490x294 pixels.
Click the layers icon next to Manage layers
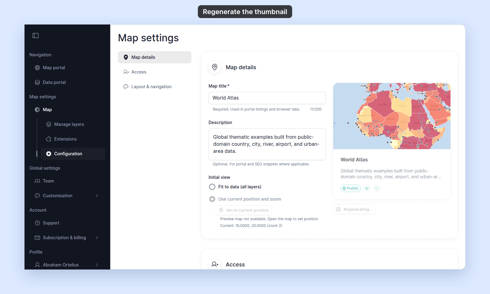click(49, 124)
